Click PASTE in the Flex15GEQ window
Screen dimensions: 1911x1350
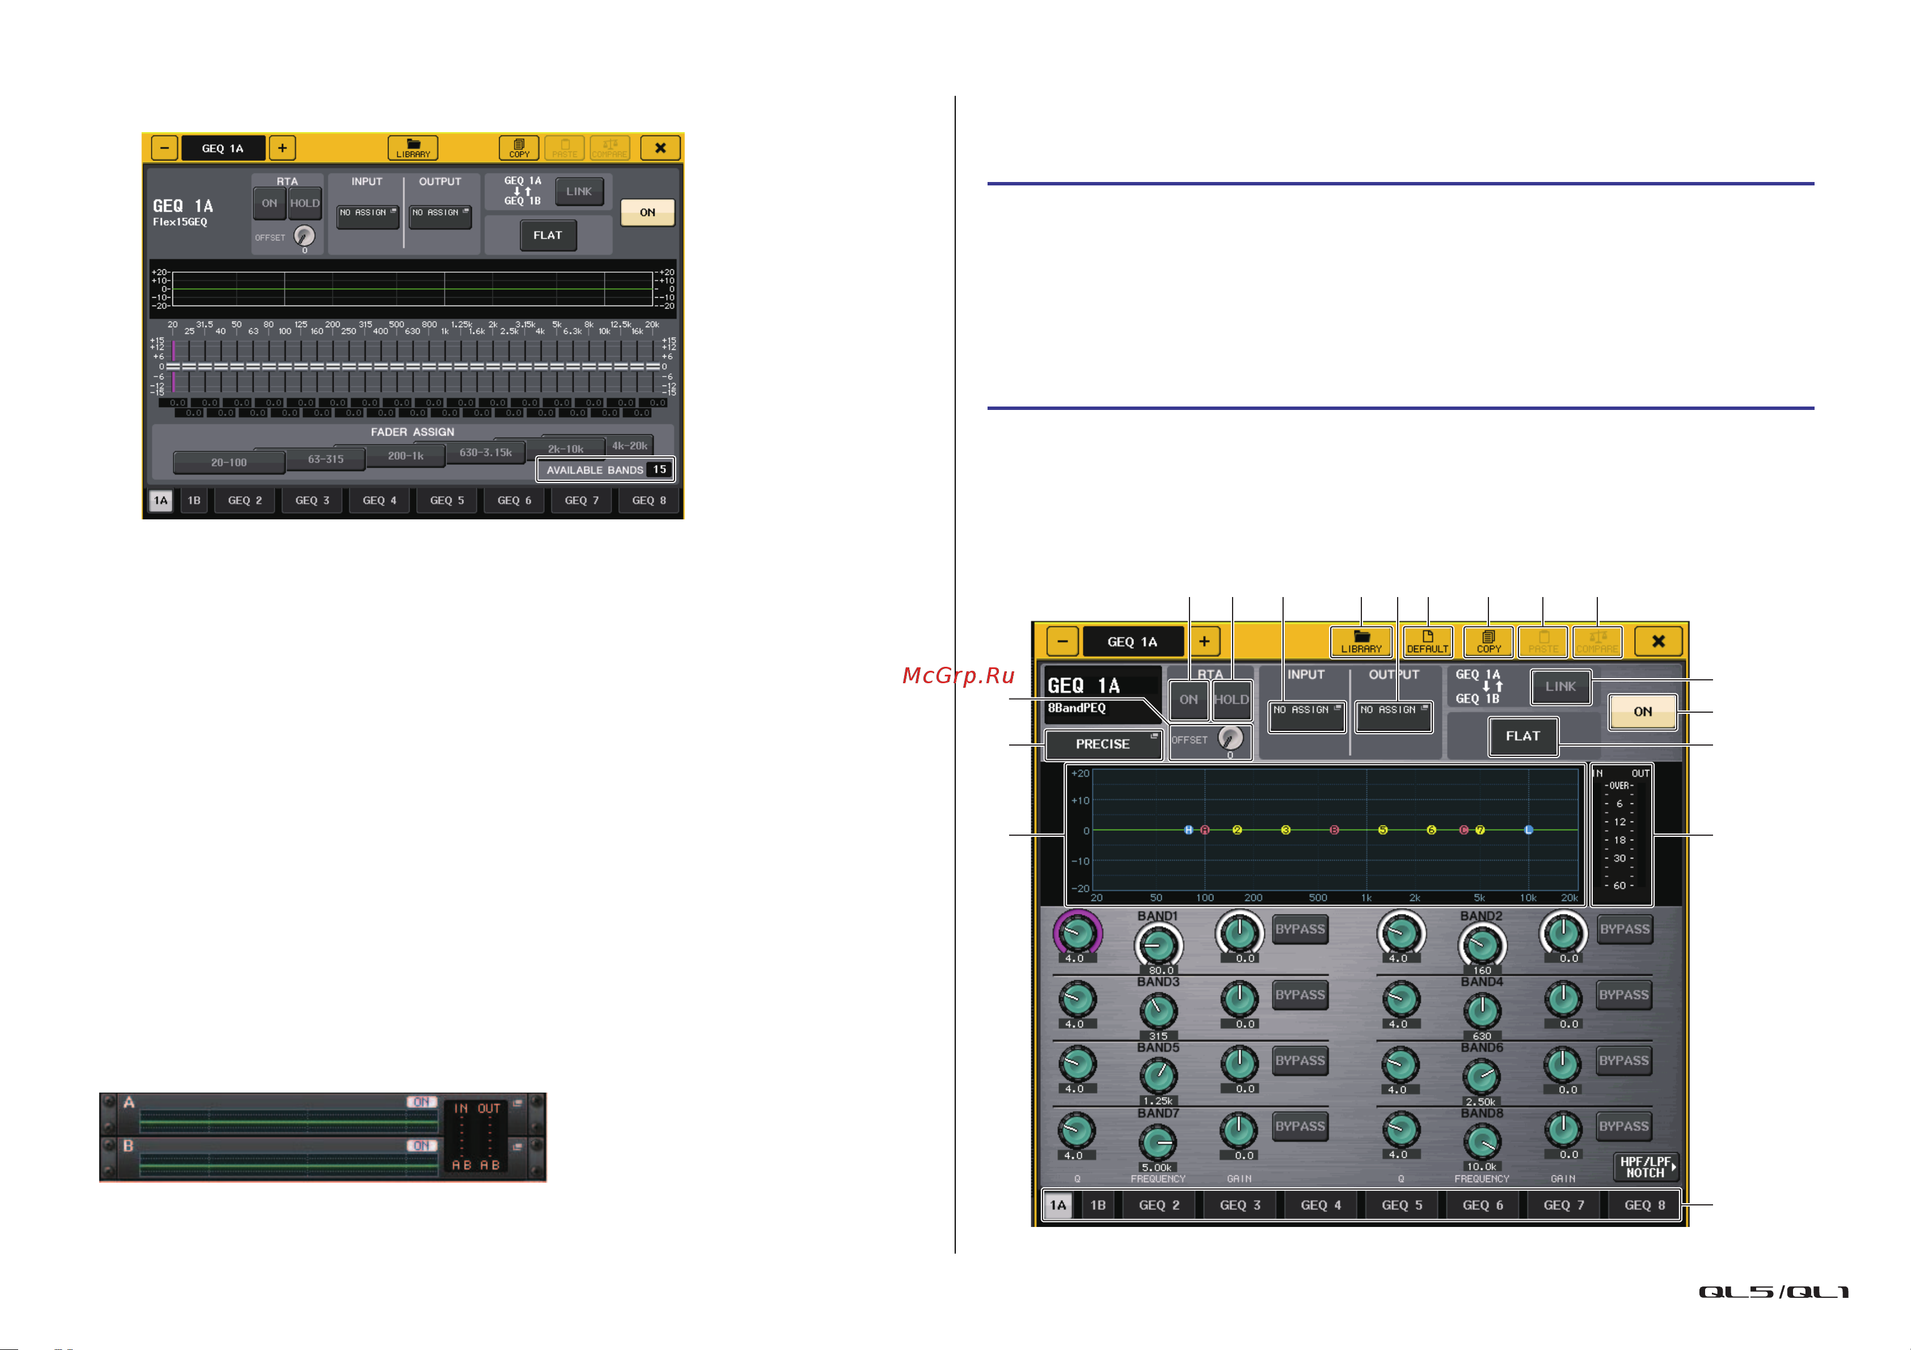(564, 148)
